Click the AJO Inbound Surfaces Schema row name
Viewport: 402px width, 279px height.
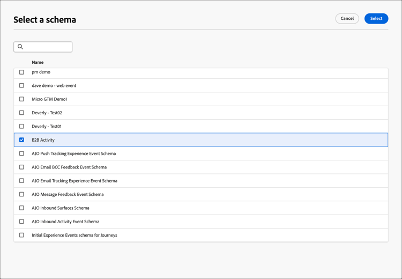pos(61,208)
